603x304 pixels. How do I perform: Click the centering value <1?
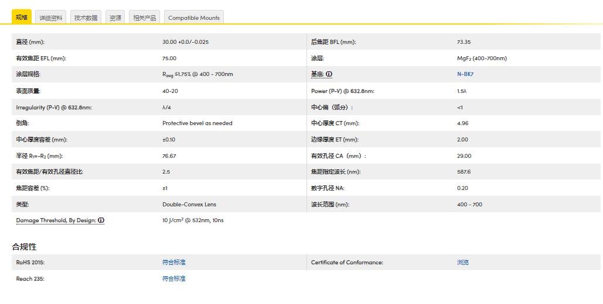click(x=460, y=107)
